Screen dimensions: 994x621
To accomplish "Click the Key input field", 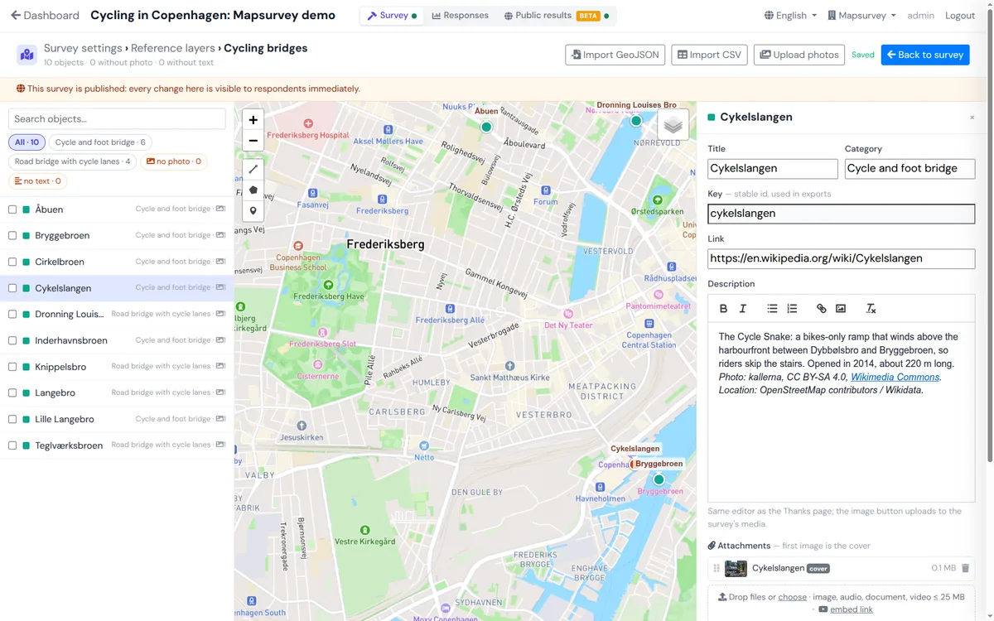I will (842, 214).
